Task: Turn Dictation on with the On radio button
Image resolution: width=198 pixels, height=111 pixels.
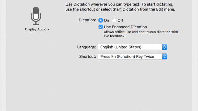Action: tap(100, 20)
